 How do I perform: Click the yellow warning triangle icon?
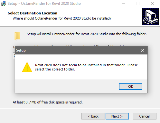click(27, 67)
